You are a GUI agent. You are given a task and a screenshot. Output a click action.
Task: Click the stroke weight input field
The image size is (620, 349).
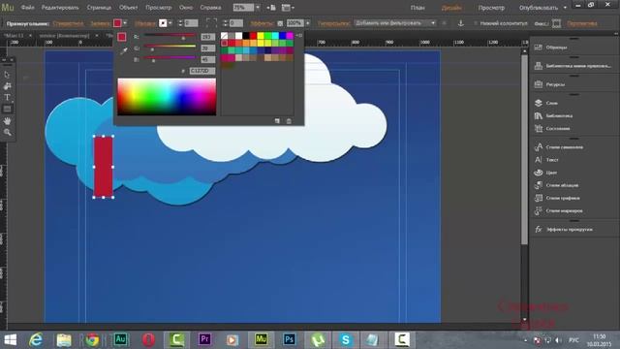[191, 23]
